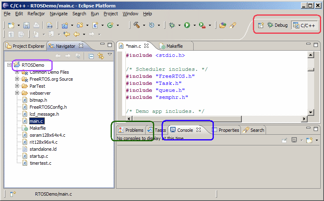
Task: Collapse the RTOSDemo project tree node
Action: click(x=9, y=65)
